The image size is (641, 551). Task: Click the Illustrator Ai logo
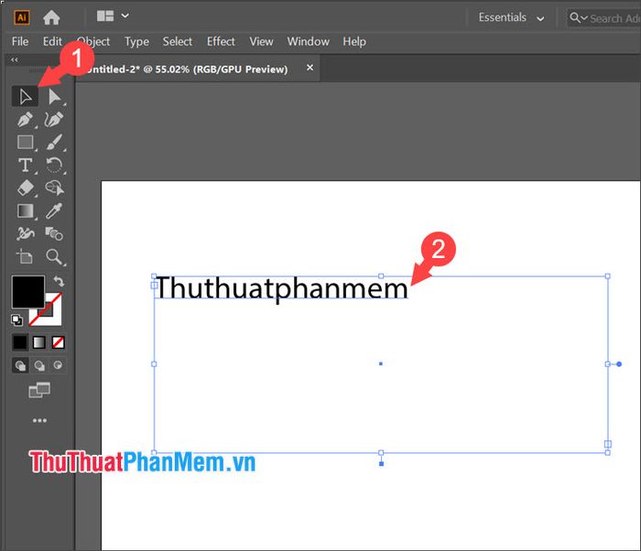pyautogui.click(x=22, y=17)
